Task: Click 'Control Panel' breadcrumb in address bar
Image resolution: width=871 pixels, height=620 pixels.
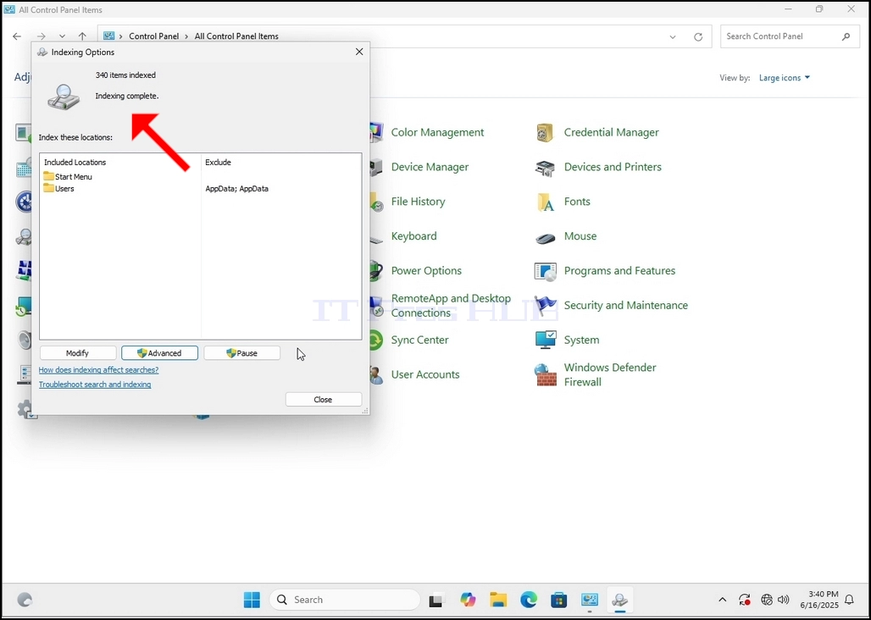Action: click(154, 36)
